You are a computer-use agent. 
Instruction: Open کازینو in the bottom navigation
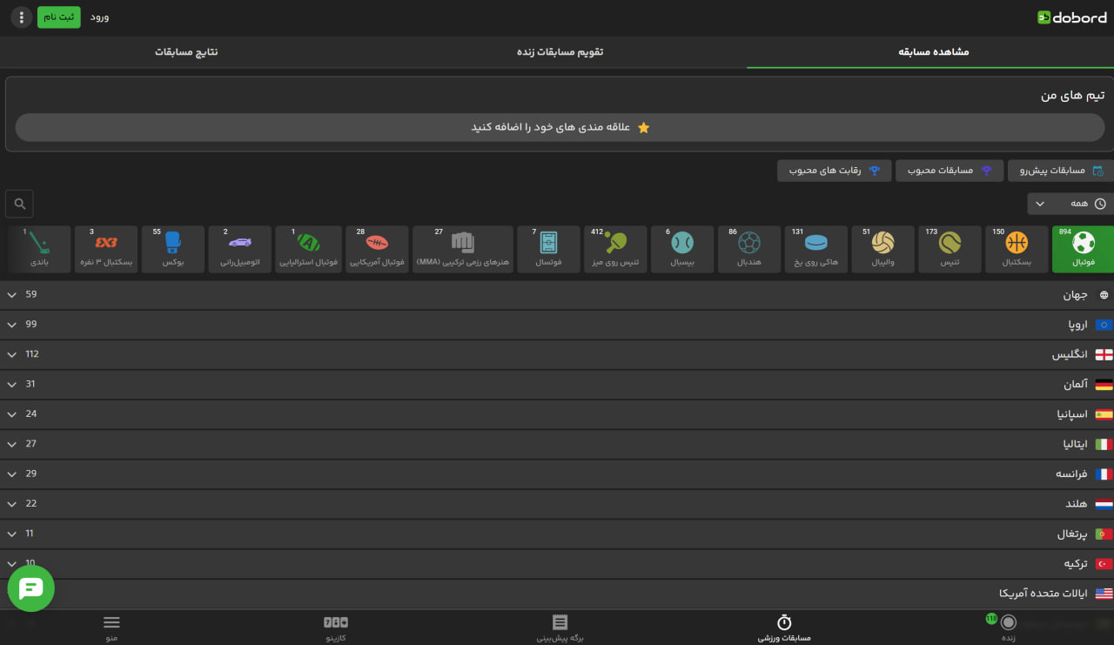pyautogui.click(x=335, y=628)
